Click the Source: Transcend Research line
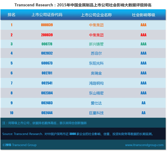Screen dimensions: 167x151 click(78, 134)
